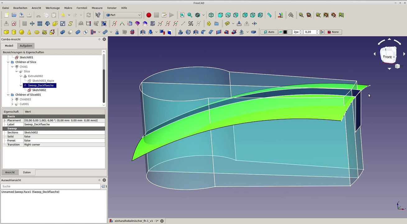The width and height of the screenshot is (407, 224).
Task: Click the Front face of navigation cube
Action: (387, 57)
